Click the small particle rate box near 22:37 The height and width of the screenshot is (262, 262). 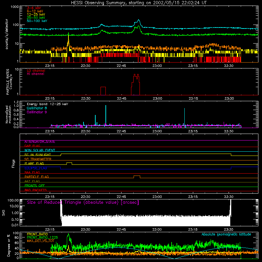[x=103, y=91]
